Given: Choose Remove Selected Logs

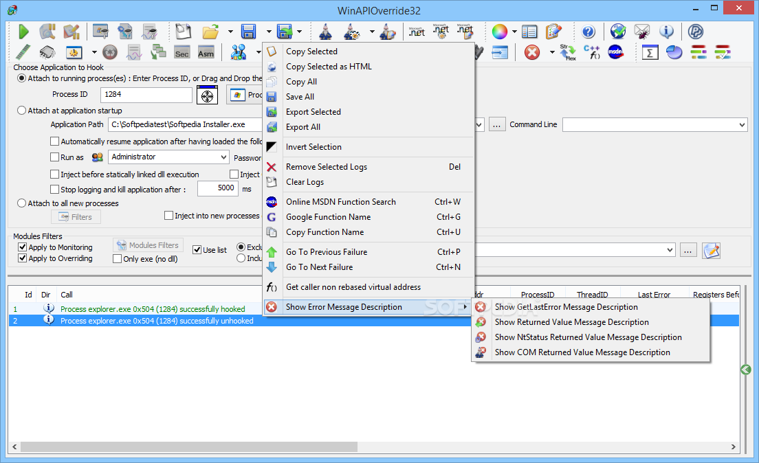Looking at the screenshot, I should point(368,167).
